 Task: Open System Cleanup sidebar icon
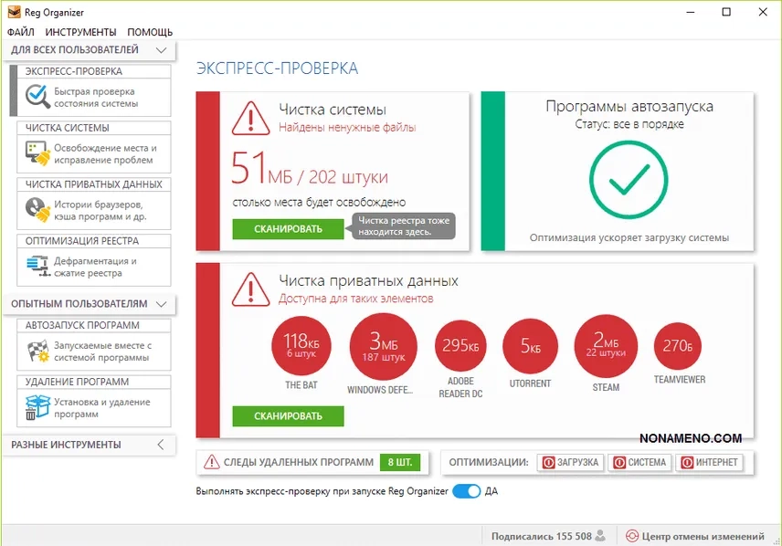click(37, 153)
